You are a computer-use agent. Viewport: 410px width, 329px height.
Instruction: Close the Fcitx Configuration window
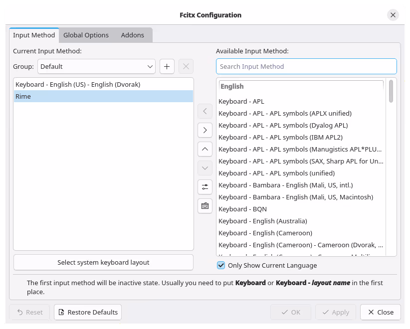393,15
